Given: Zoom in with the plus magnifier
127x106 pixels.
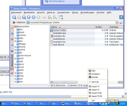Looking at the screenshot, I should 50,17.
